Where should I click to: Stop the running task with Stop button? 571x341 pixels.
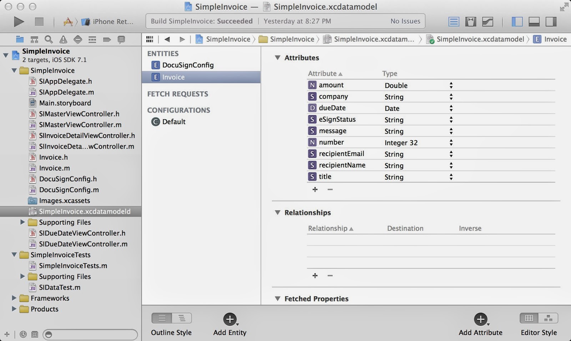point(39,22)
